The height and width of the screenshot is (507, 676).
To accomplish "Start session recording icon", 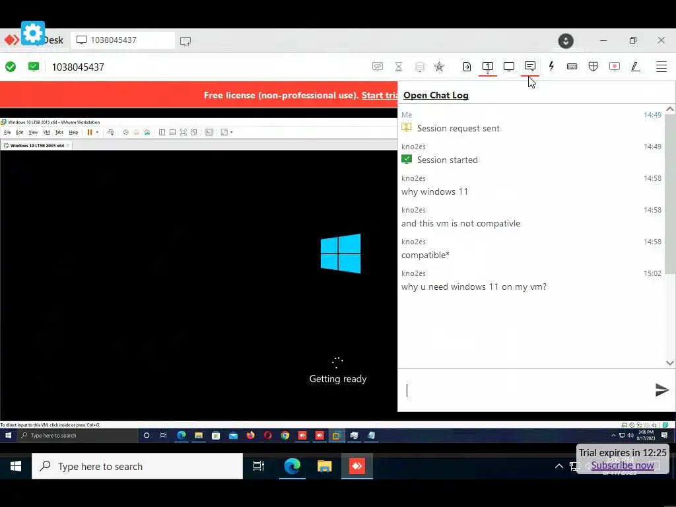I will click(x=615, y=67).
